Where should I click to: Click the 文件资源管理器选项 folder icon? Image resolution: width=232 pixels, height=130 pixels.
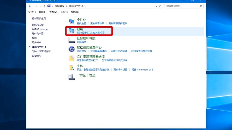point(72,58)
